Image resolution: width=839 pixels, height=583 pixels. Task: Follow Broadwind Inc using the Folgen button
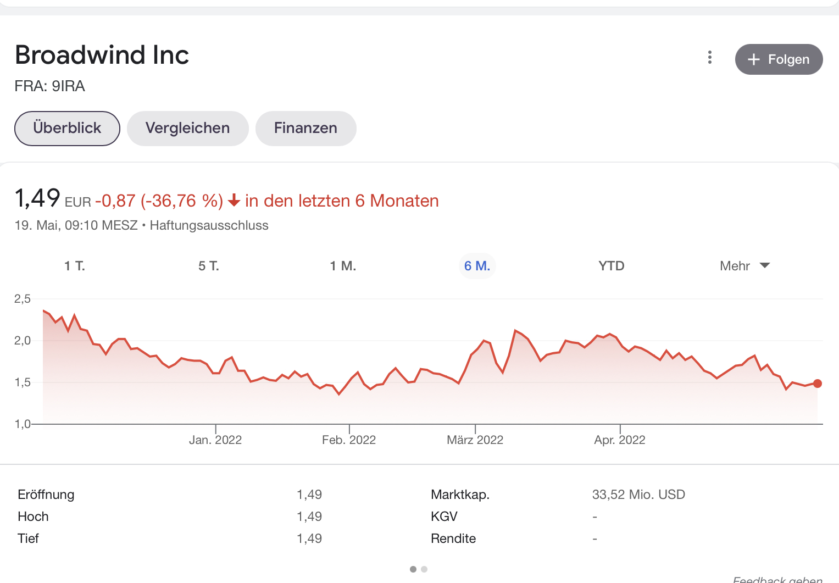pos(779,59)
